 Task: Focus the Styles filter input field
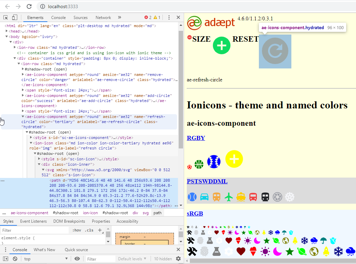coord(35,230)
